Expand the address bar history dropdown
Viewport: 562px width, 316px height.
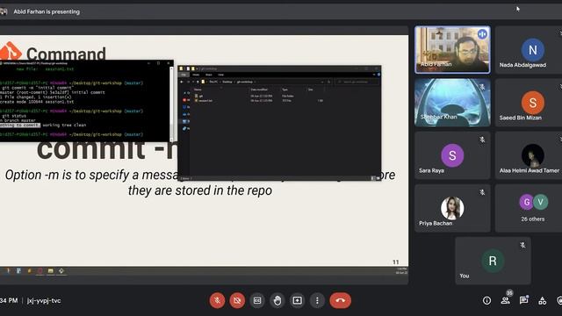(322, 82)
